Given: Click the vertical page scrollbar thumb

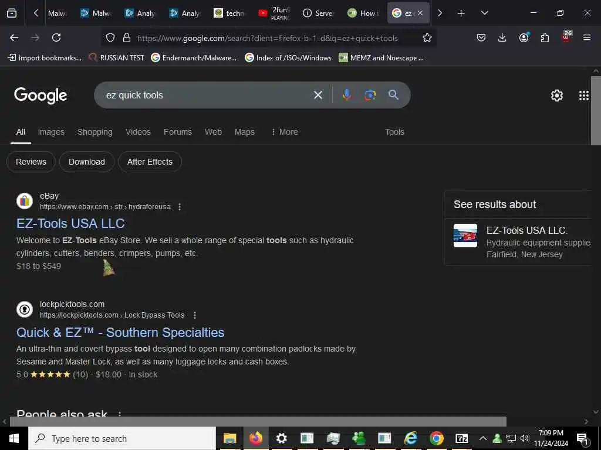Looking at the screenshot, I should pyautogui.click(x=596, y=111).
